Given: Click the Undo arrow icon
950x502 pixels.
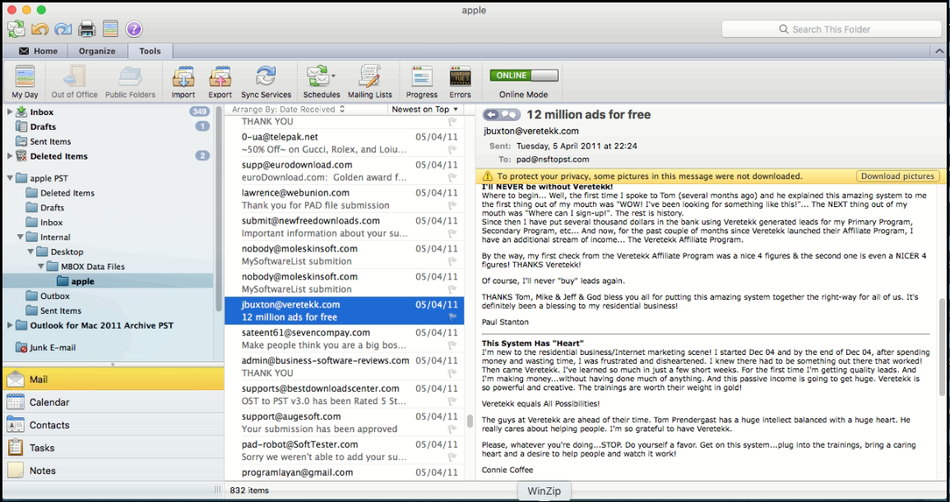Looking at the screenshot, I should (39, 29).
